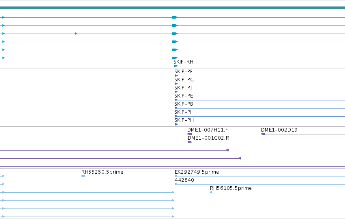This screenshot has height=219, width=345.
Task: Select the DME1-007H11.F feature label
Action: tap(208, 130)
